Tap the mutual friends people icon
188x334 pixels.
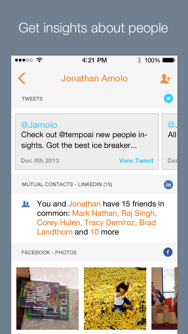(26, 204)
